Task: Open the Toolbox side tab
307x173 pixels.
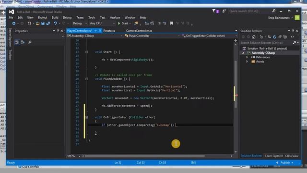Action: tap(10, 55)
